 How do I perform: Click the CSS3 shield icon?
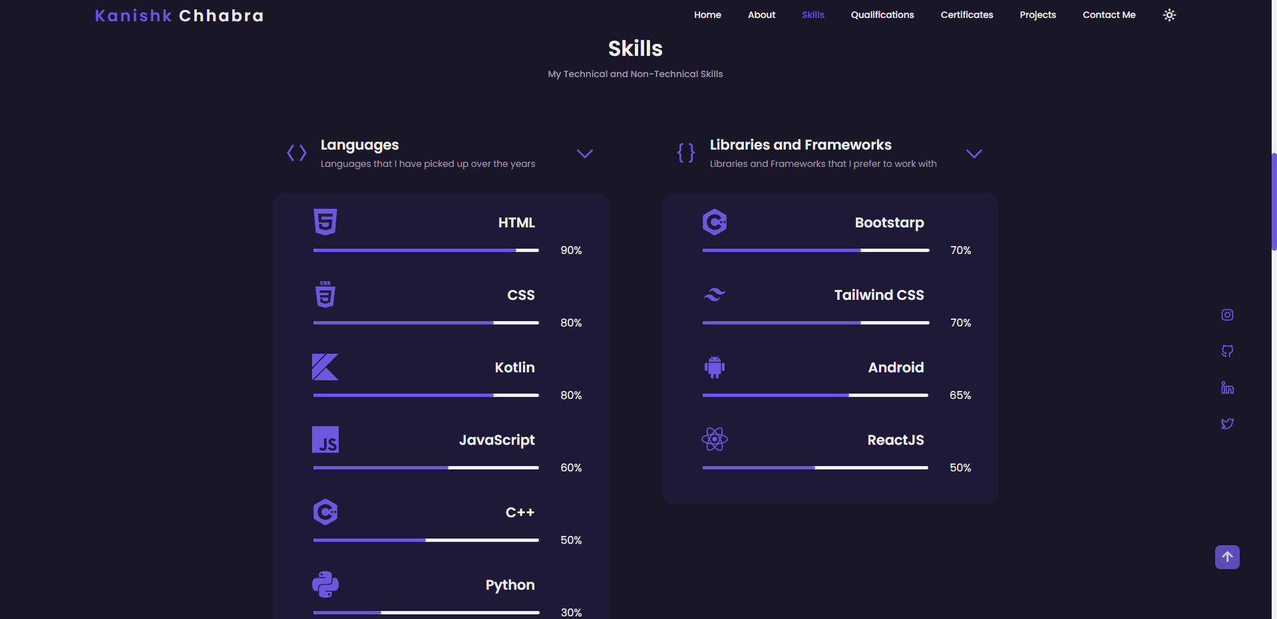point(325,294)
